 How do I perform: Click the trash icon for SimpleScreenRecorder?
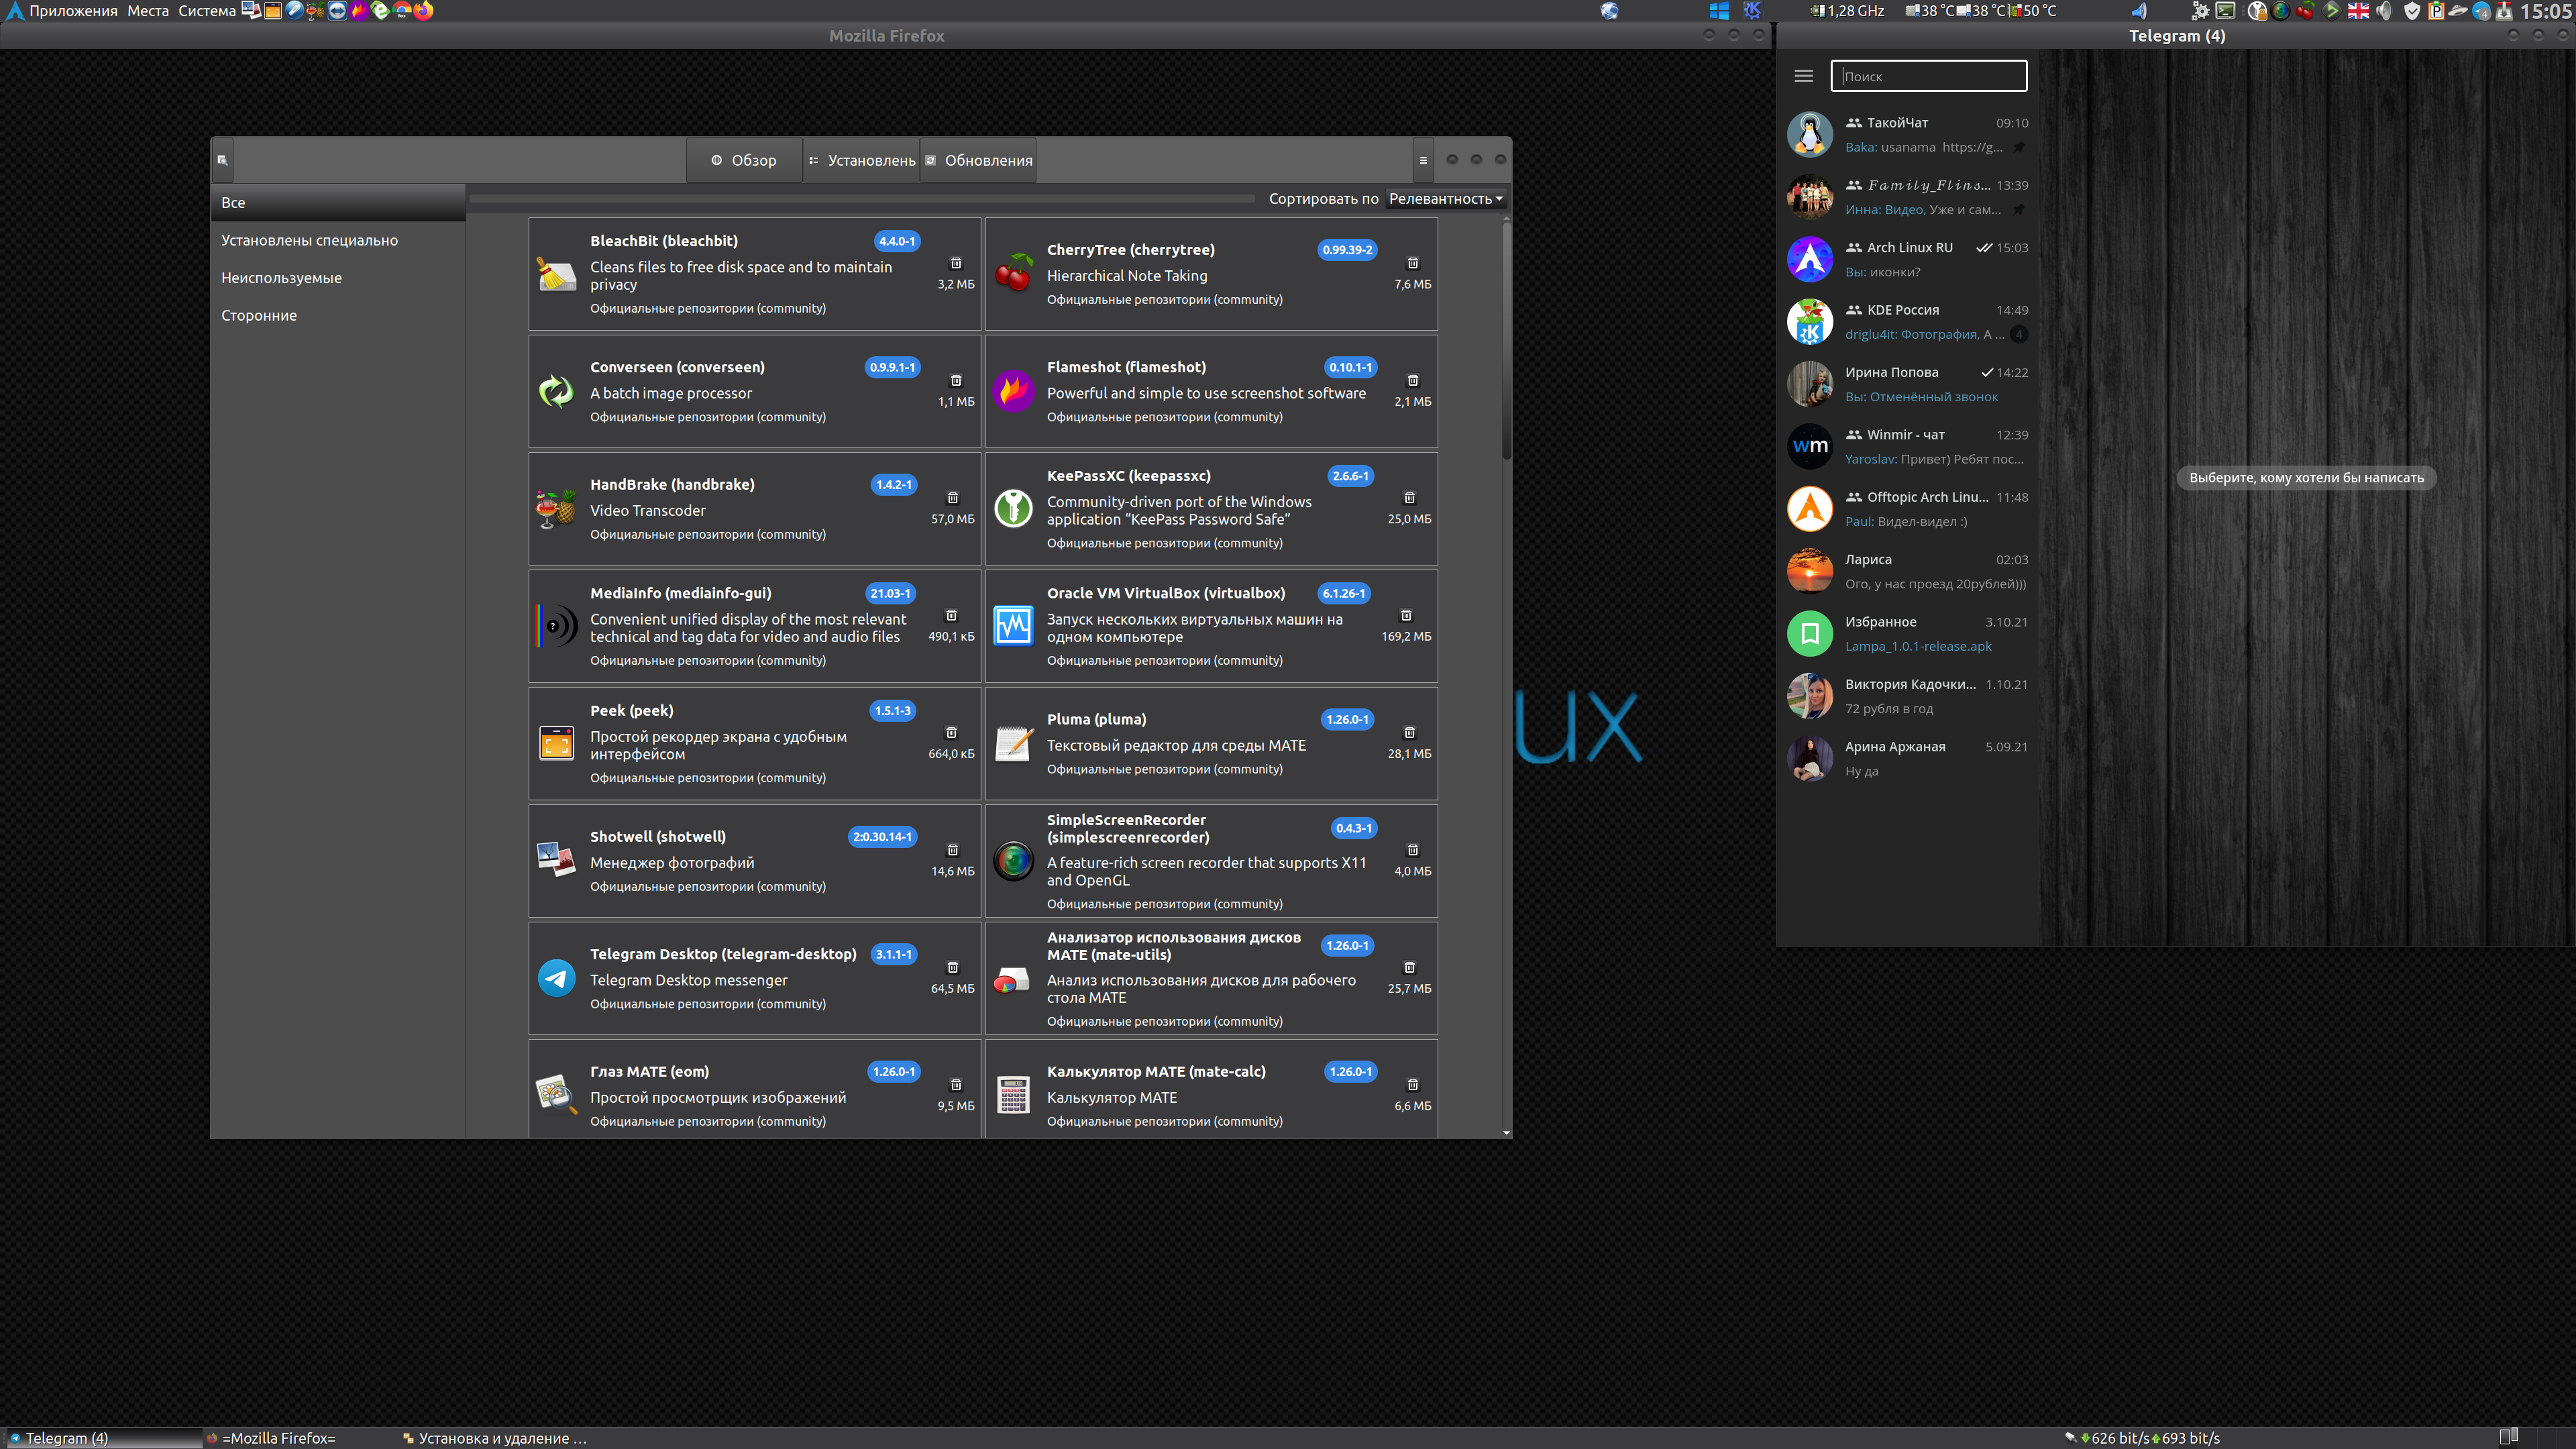(x=1413, y=849)
